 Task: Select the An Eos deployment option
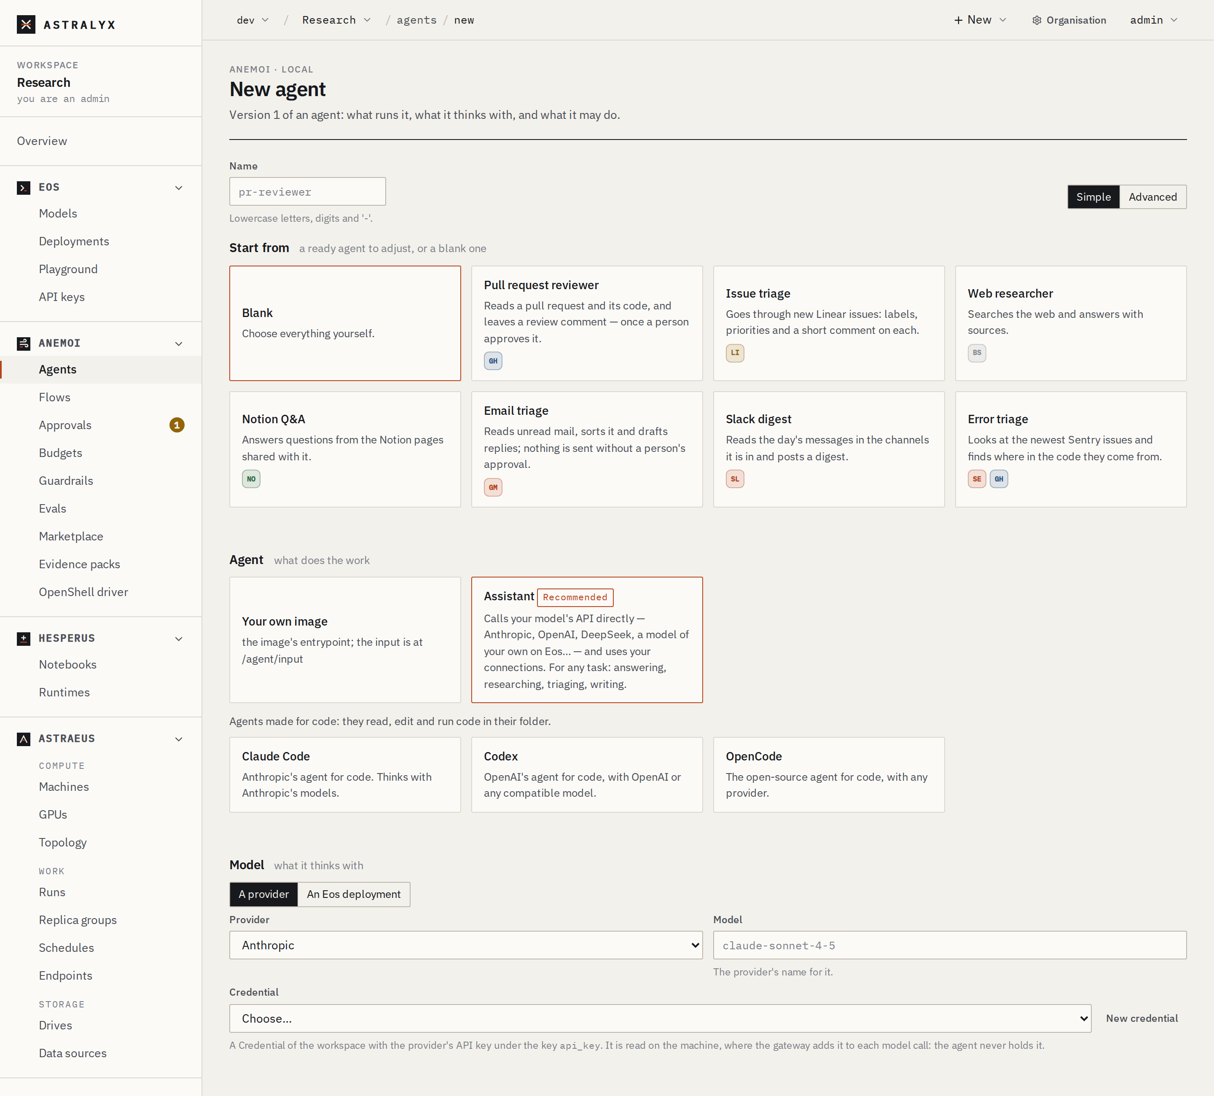[x=354, y=894]
